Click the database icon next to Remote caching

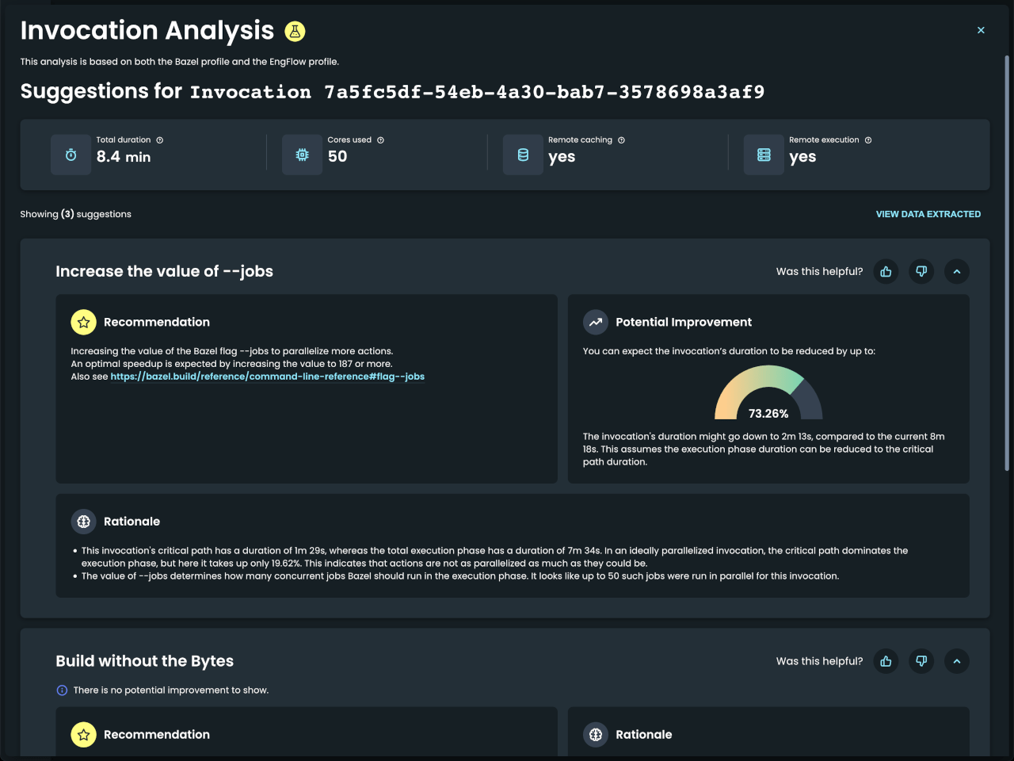523,155
